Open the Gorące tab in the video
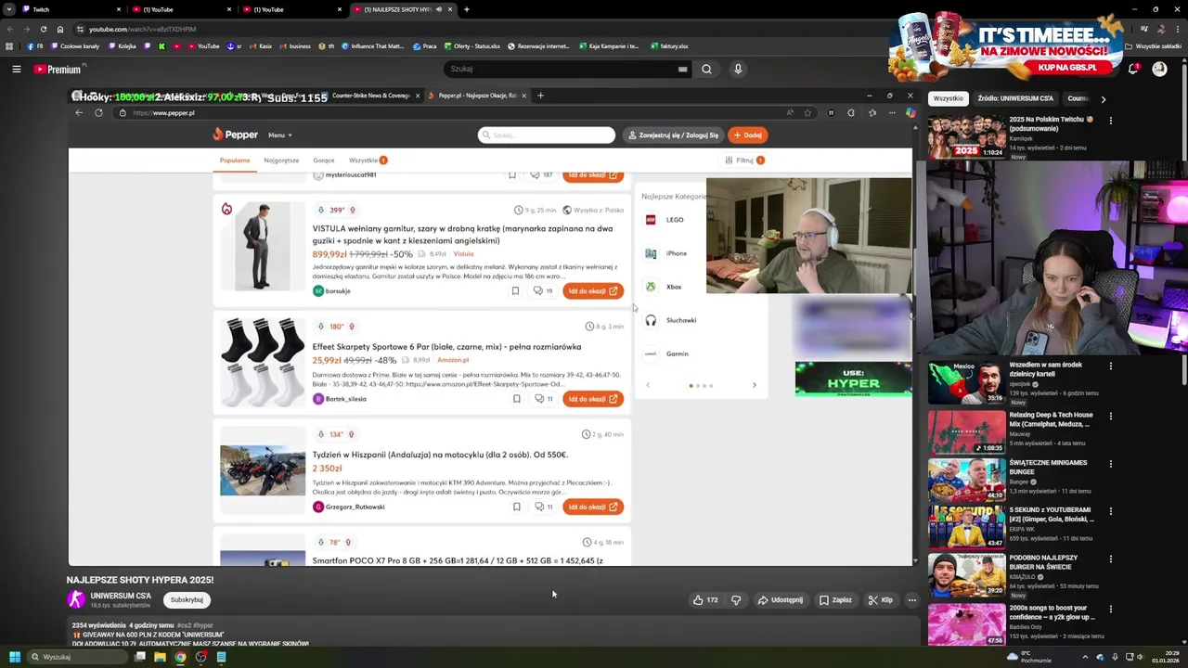The height and width of the screenshot is (668, 1188). click(324, 161)
